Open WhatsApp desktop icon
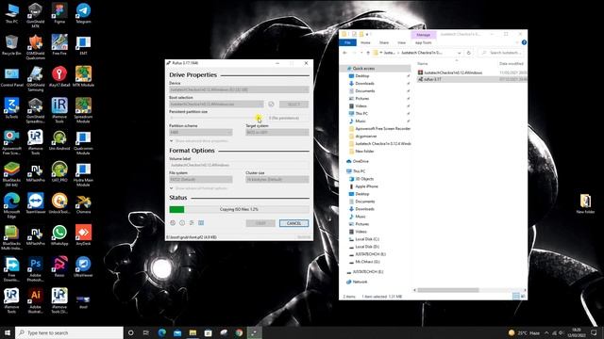Viewport: 604px width, 339px height. coord(59,235)
